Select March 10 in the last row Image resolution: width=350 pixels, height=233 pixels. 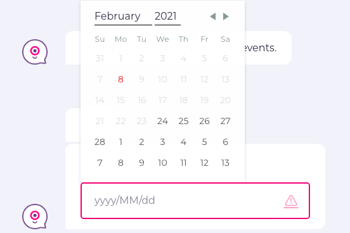coord(162,163)
